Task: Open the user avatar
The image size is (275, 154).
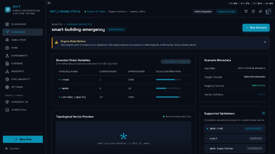Action: 268,12
